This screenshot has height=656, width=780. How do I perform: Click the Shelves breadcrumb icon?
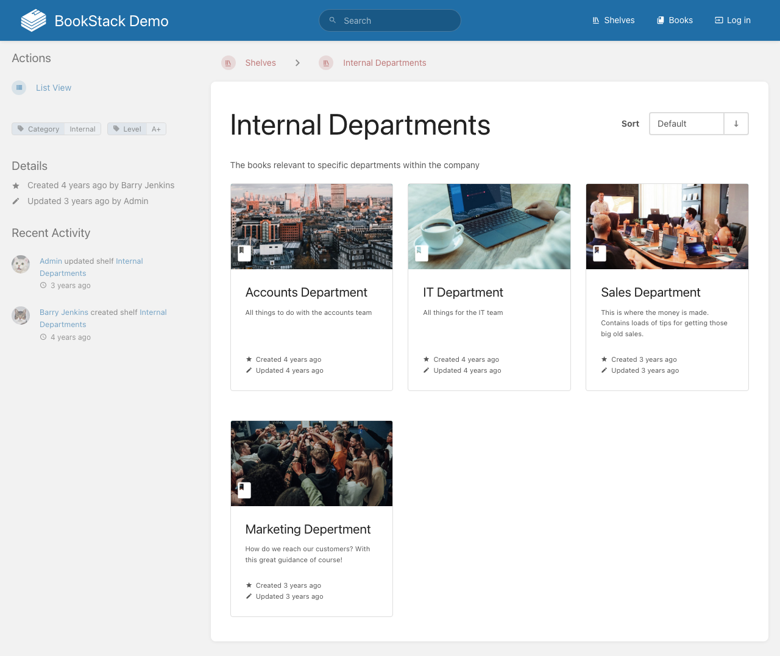pos(229,63)
